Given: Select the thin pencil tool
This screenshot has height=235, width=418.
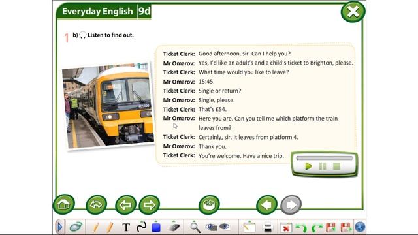Looking at the screenshot, I should coord(96,227).
